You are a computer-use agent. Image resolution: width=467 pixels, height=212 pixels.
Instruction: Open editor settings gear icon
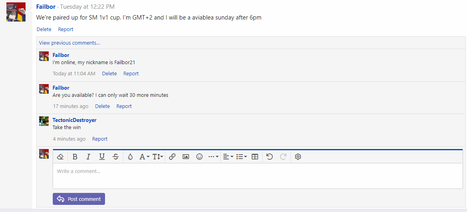[298, 157]
